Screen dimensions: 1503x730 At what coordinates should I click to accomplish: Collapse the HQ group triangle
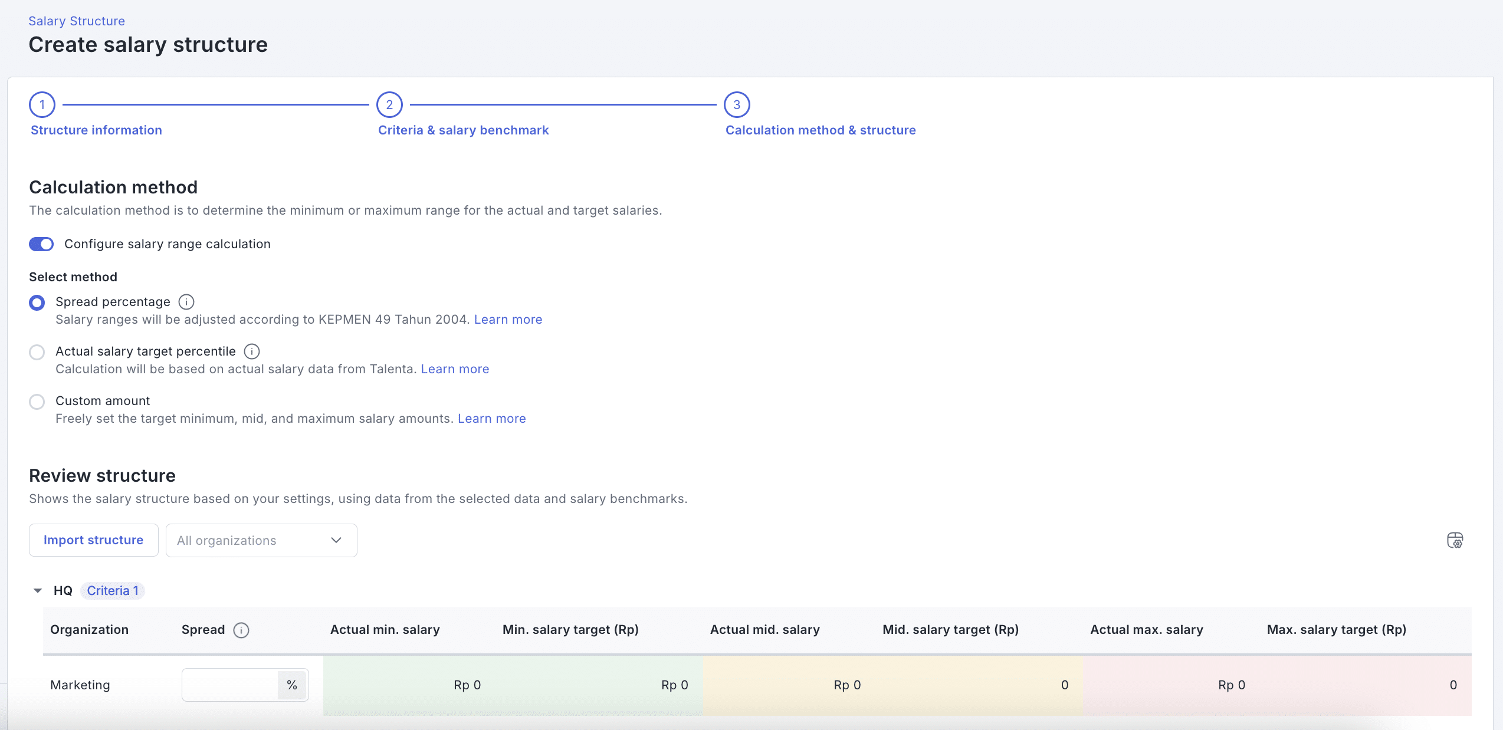(38, 591)
